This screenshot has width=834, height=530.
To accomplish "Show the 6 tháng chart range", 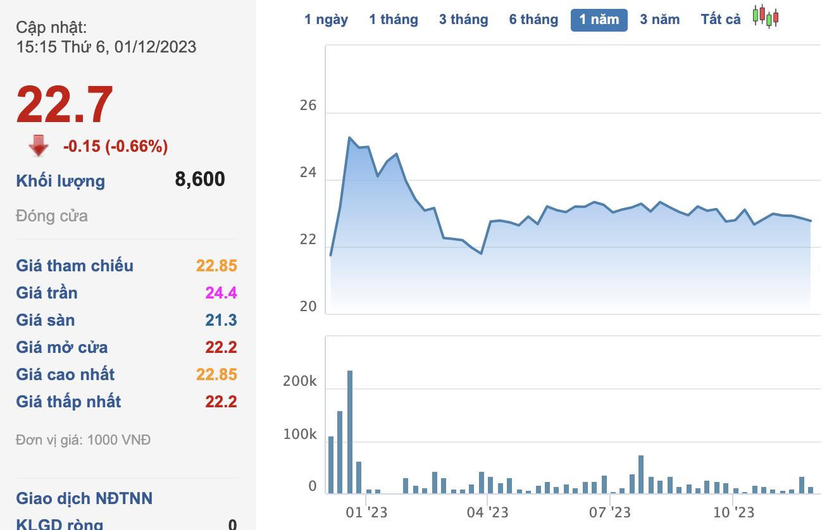I will [533, 20].
